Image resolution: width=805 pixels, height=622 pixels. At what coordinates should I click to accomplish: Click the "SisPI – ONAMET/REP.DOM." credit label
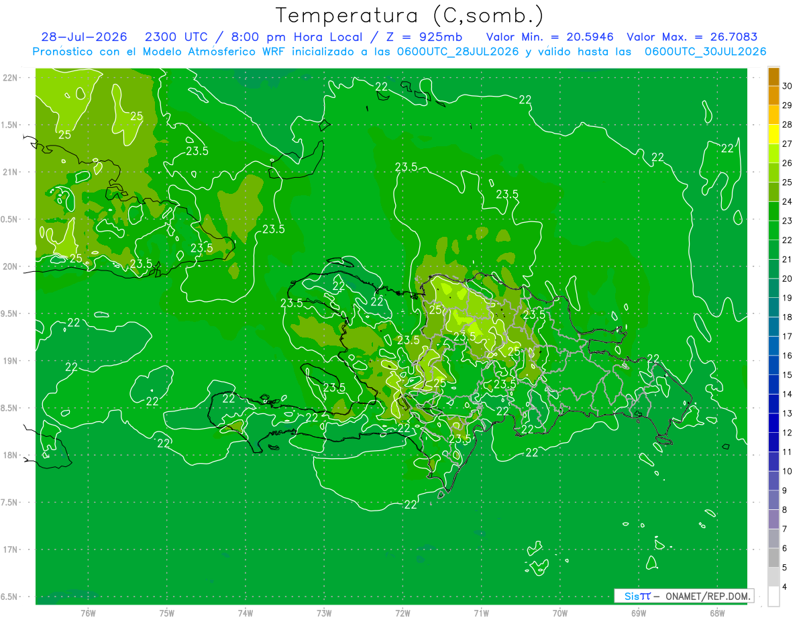click(684, 596)
